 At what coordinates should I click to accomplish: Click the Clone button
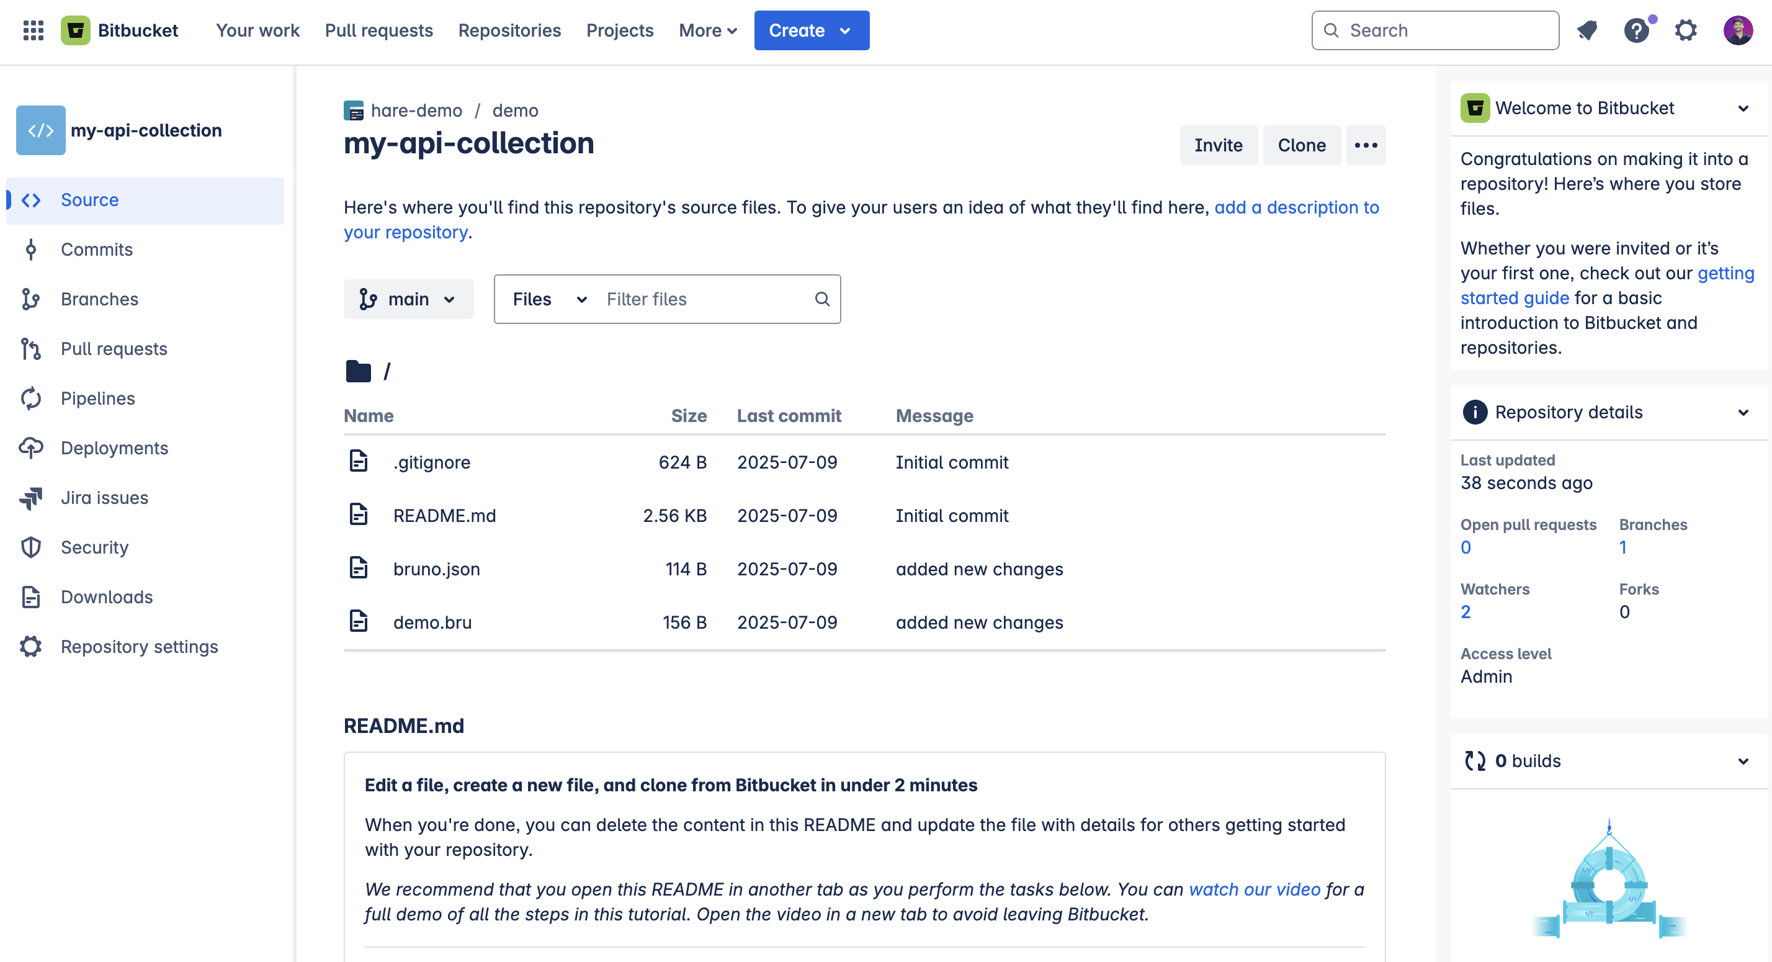1302,145
